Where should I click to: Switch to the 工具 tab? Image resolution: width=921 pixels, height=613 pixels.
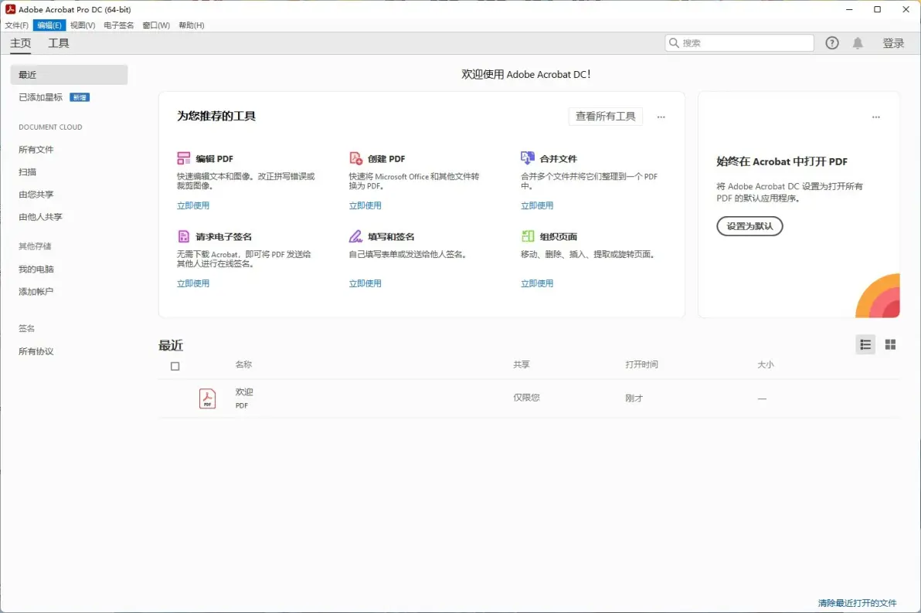click(59, 43)
